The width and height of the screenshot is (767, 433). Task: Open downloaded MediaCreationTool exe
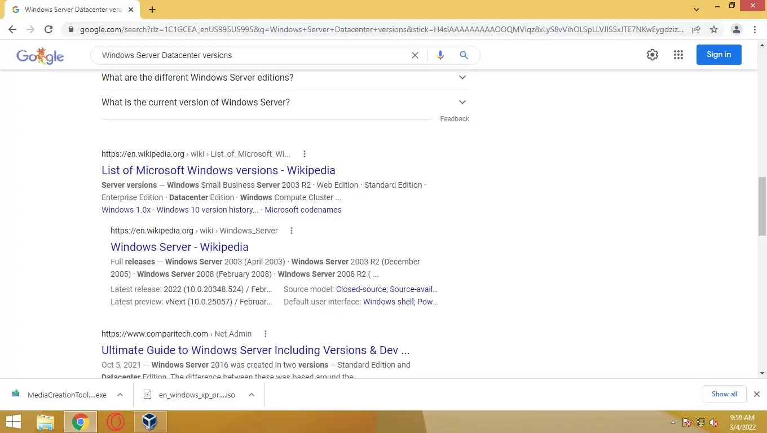click(60, 395)
